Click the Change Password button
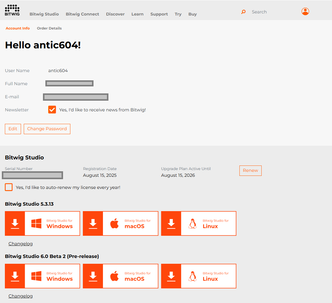Image resolution: width=332 pixels, height=303 pixels. click(47, 129)
